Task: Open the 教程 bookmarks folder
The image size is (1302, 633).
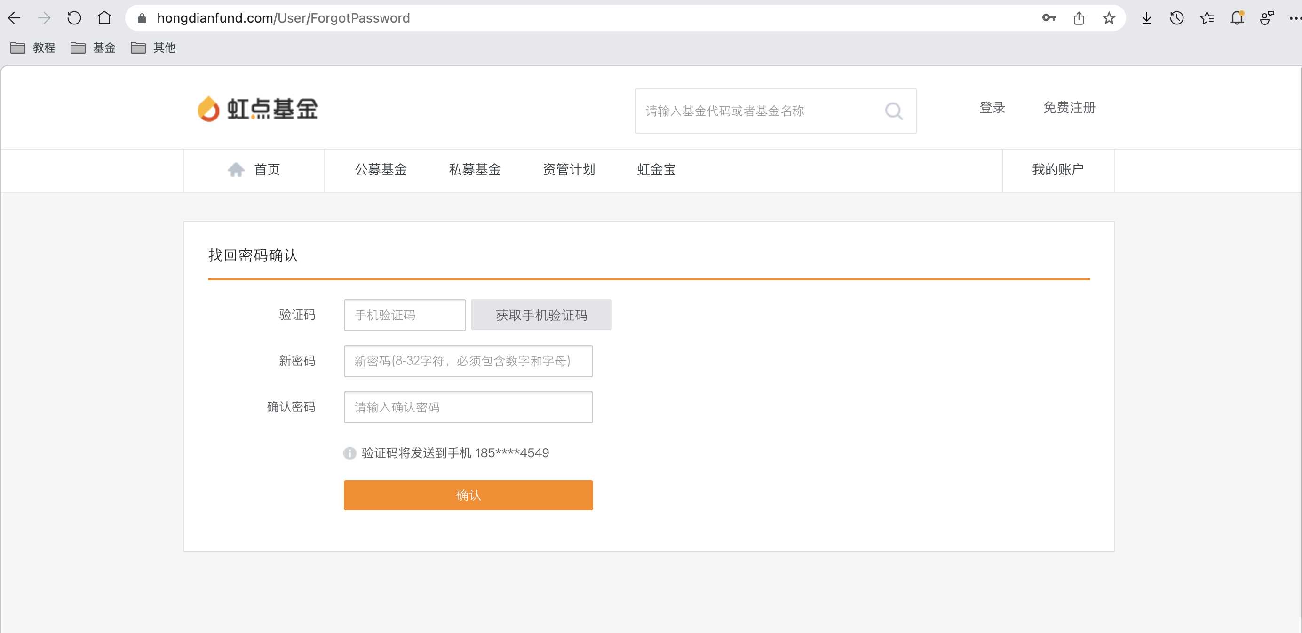Action: pyautogui.click(x=33, y=47)
